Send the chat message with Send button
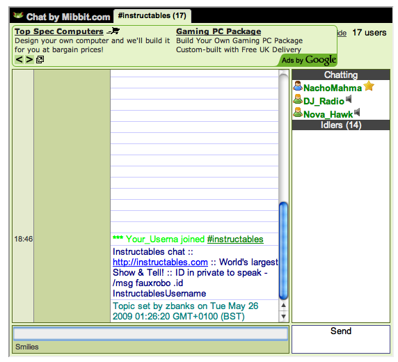Screen dimensions: 398x362 point(341,339)
